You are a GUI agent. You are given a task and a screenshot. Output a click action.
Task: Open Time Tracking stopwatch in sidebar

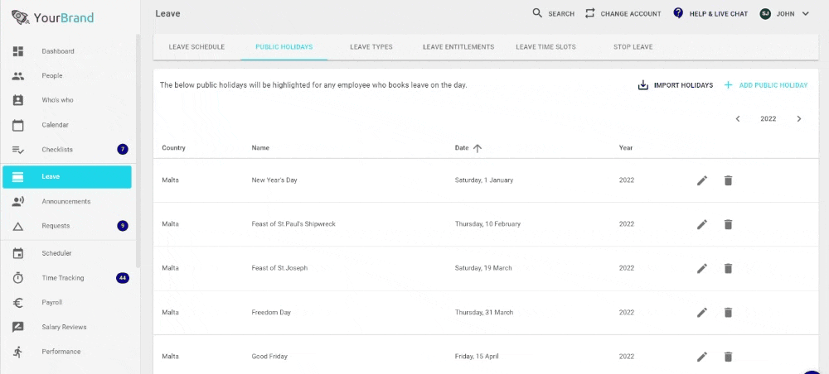point(18,278)
